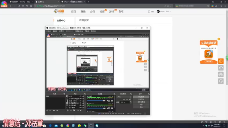Open Microsoft Edge from the taskbar
Viewport: 228px width, 128px height.
[50, 126]
